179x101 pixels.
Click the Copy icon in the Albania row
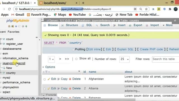(x=58, y=88)
